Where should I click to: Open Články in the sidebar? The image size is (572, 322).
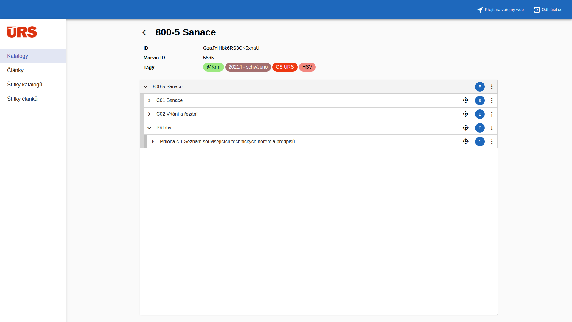point(33,70)
